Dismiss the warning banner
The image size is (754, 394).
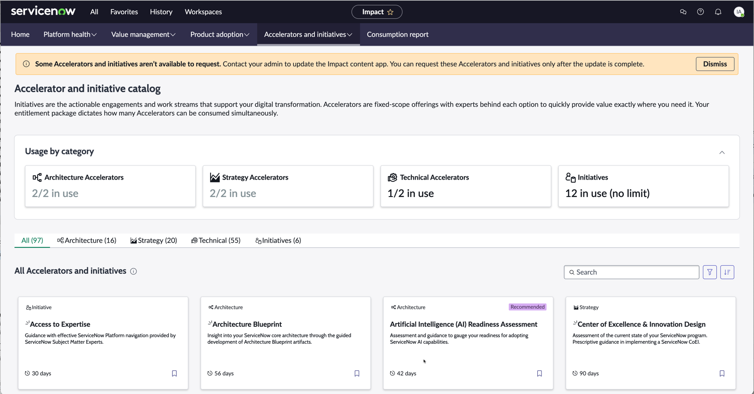pos(715,64)
